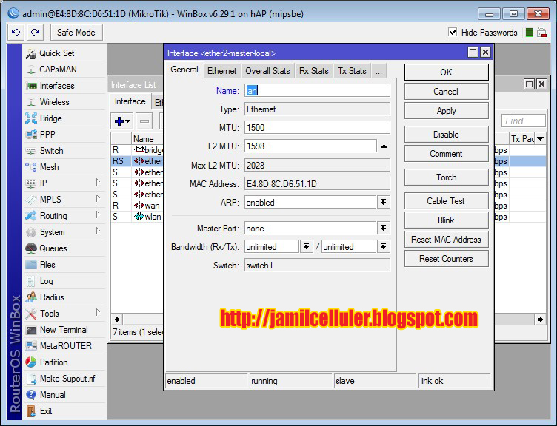This screenshot has width=557, height=426.
Task: Click the Find search box in Interface List
Action: tap(523, 121)
